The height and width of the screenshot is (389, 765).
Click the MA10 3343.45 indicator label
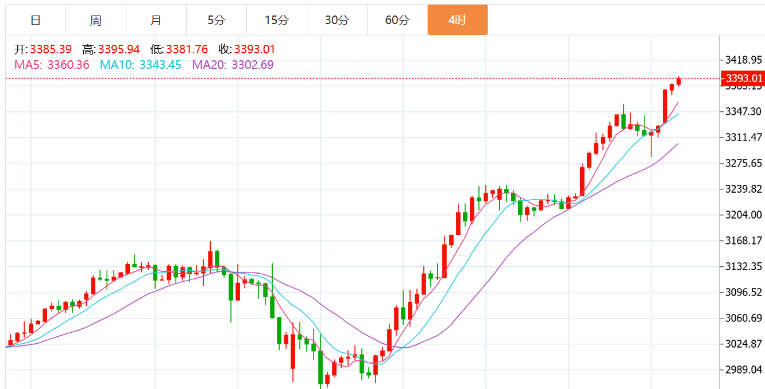(x=141, y=65)
